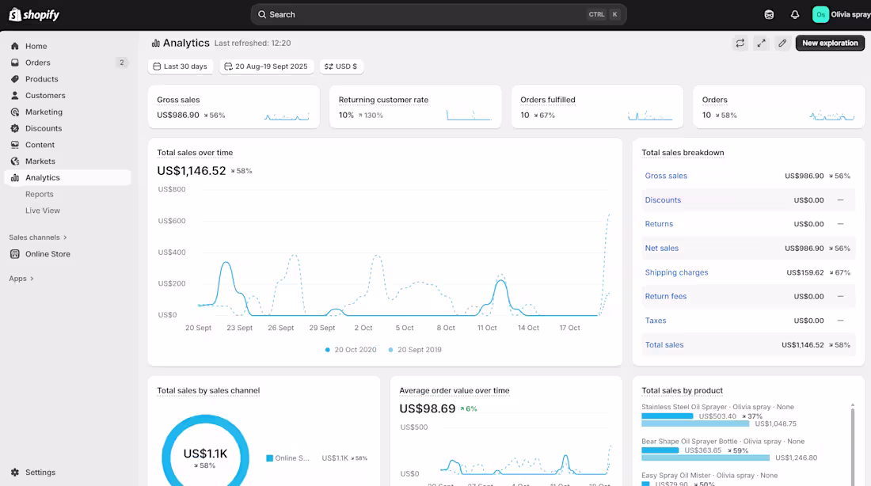
Task: Click Average order value over time title
Action: click(455, 390)
